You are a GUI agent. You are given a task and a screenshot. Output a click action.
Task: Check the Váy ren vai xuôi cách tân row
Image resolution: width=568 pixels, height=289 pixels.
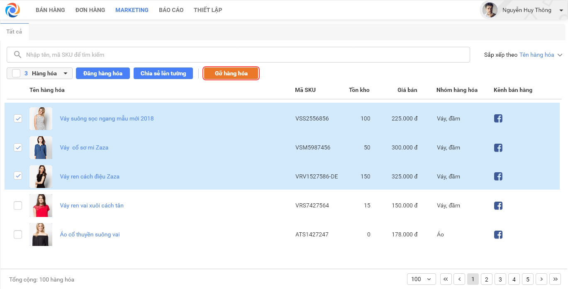point(18,205)
